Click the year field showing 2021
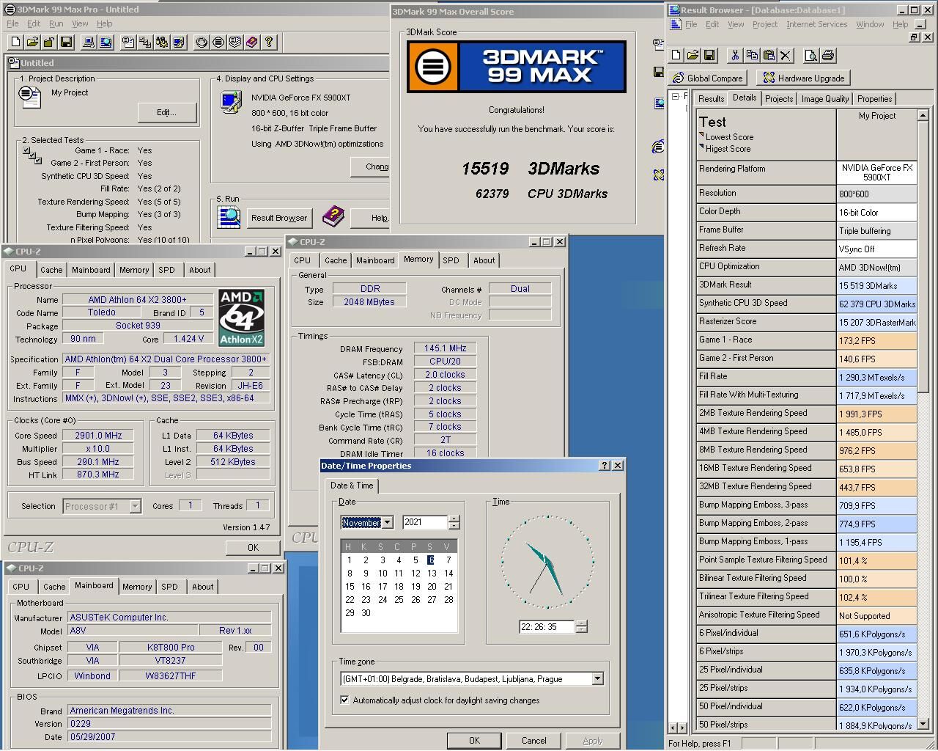This screenshot has height=751, width=938. click(x=425, y=522)
